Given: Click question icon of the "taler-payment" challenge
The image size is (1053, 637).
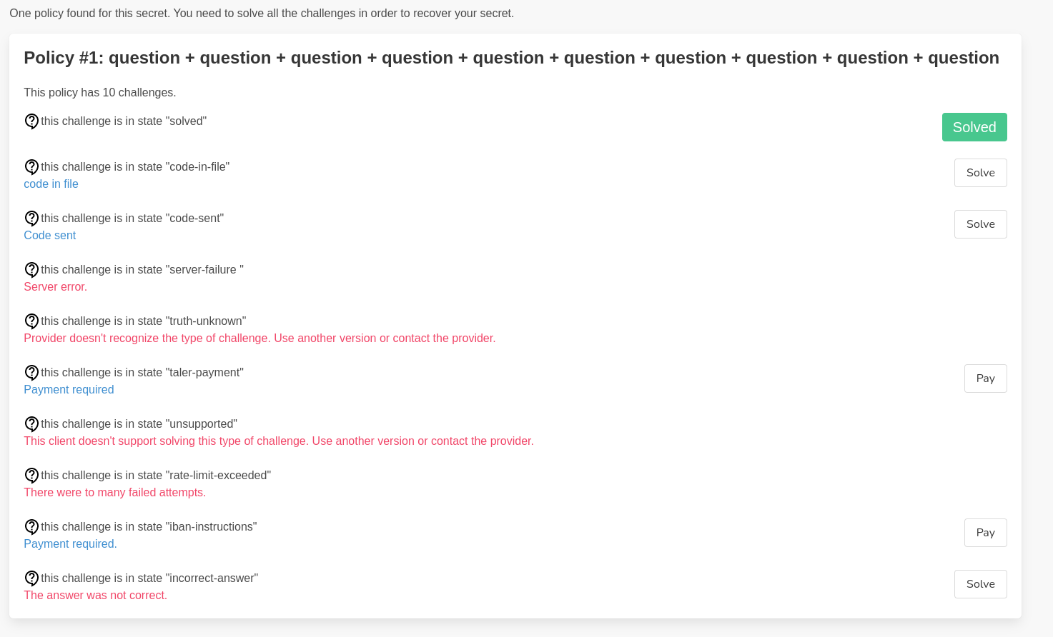Looking at the screenshot, I should click(31, 373).
